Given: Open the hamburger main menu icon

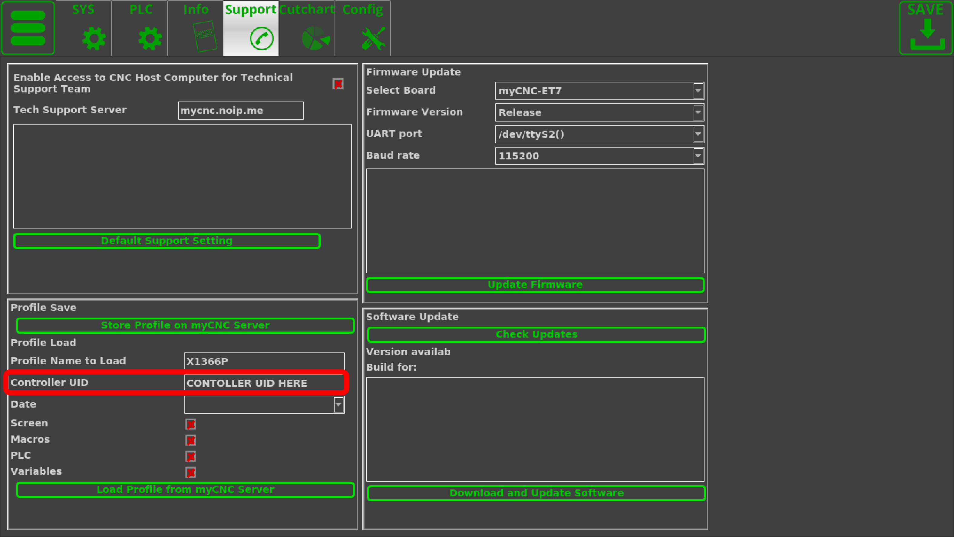Looking at the screenshot, I should [28, 28].
